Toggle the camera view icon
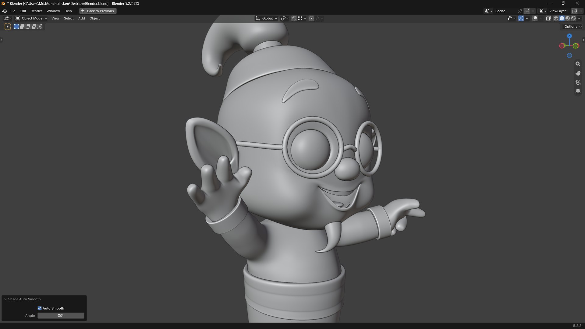Image resolution: width=585 pixels, height=329 pixels. [578, 82]
